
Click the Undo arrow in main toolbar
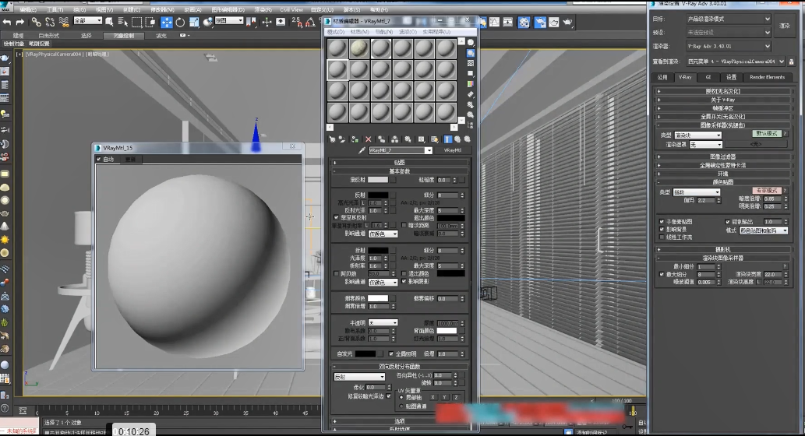(7, 22)
